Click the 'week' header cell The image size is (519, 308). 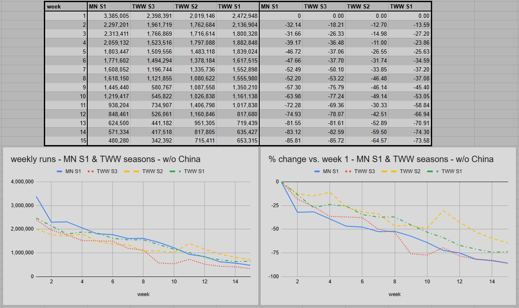click(66, 7)
